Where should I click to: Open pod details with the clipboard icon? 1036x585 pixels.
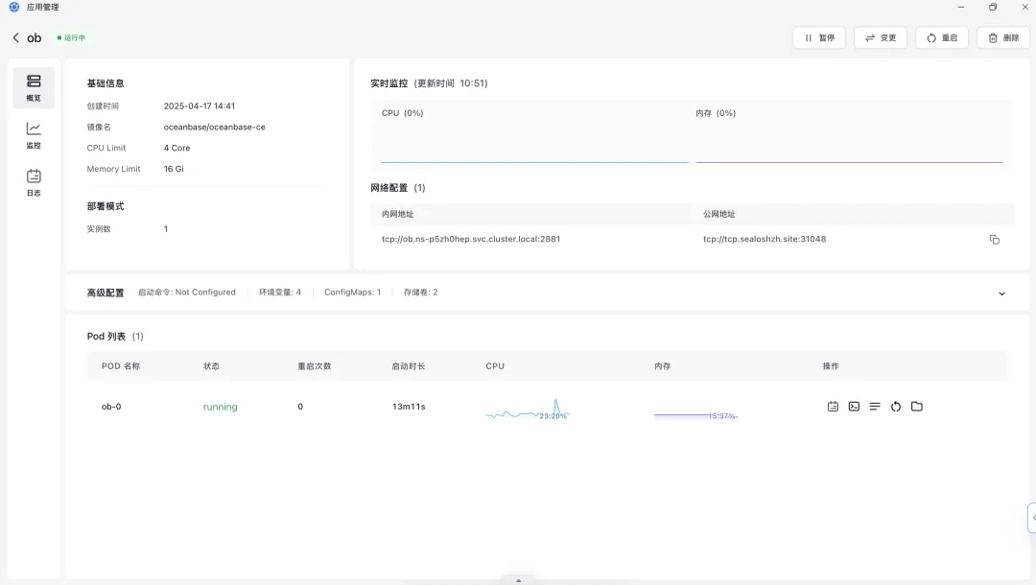(x=832, y=406)
